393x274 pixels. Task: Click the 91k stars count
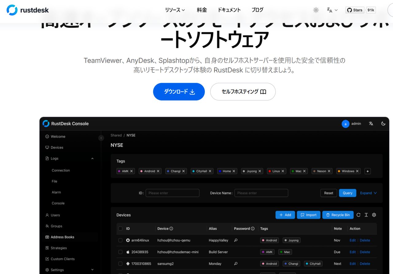click(371, 10)
